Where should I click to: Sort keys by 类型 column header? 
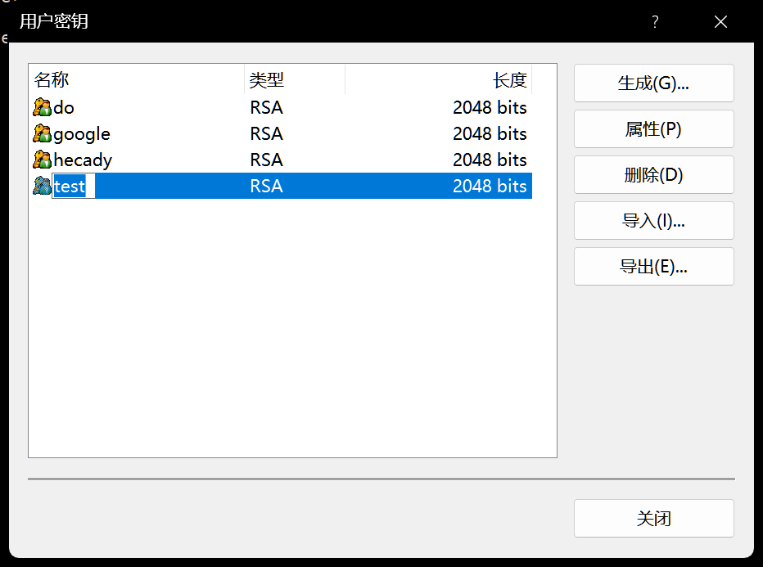[x=294, y=80]
